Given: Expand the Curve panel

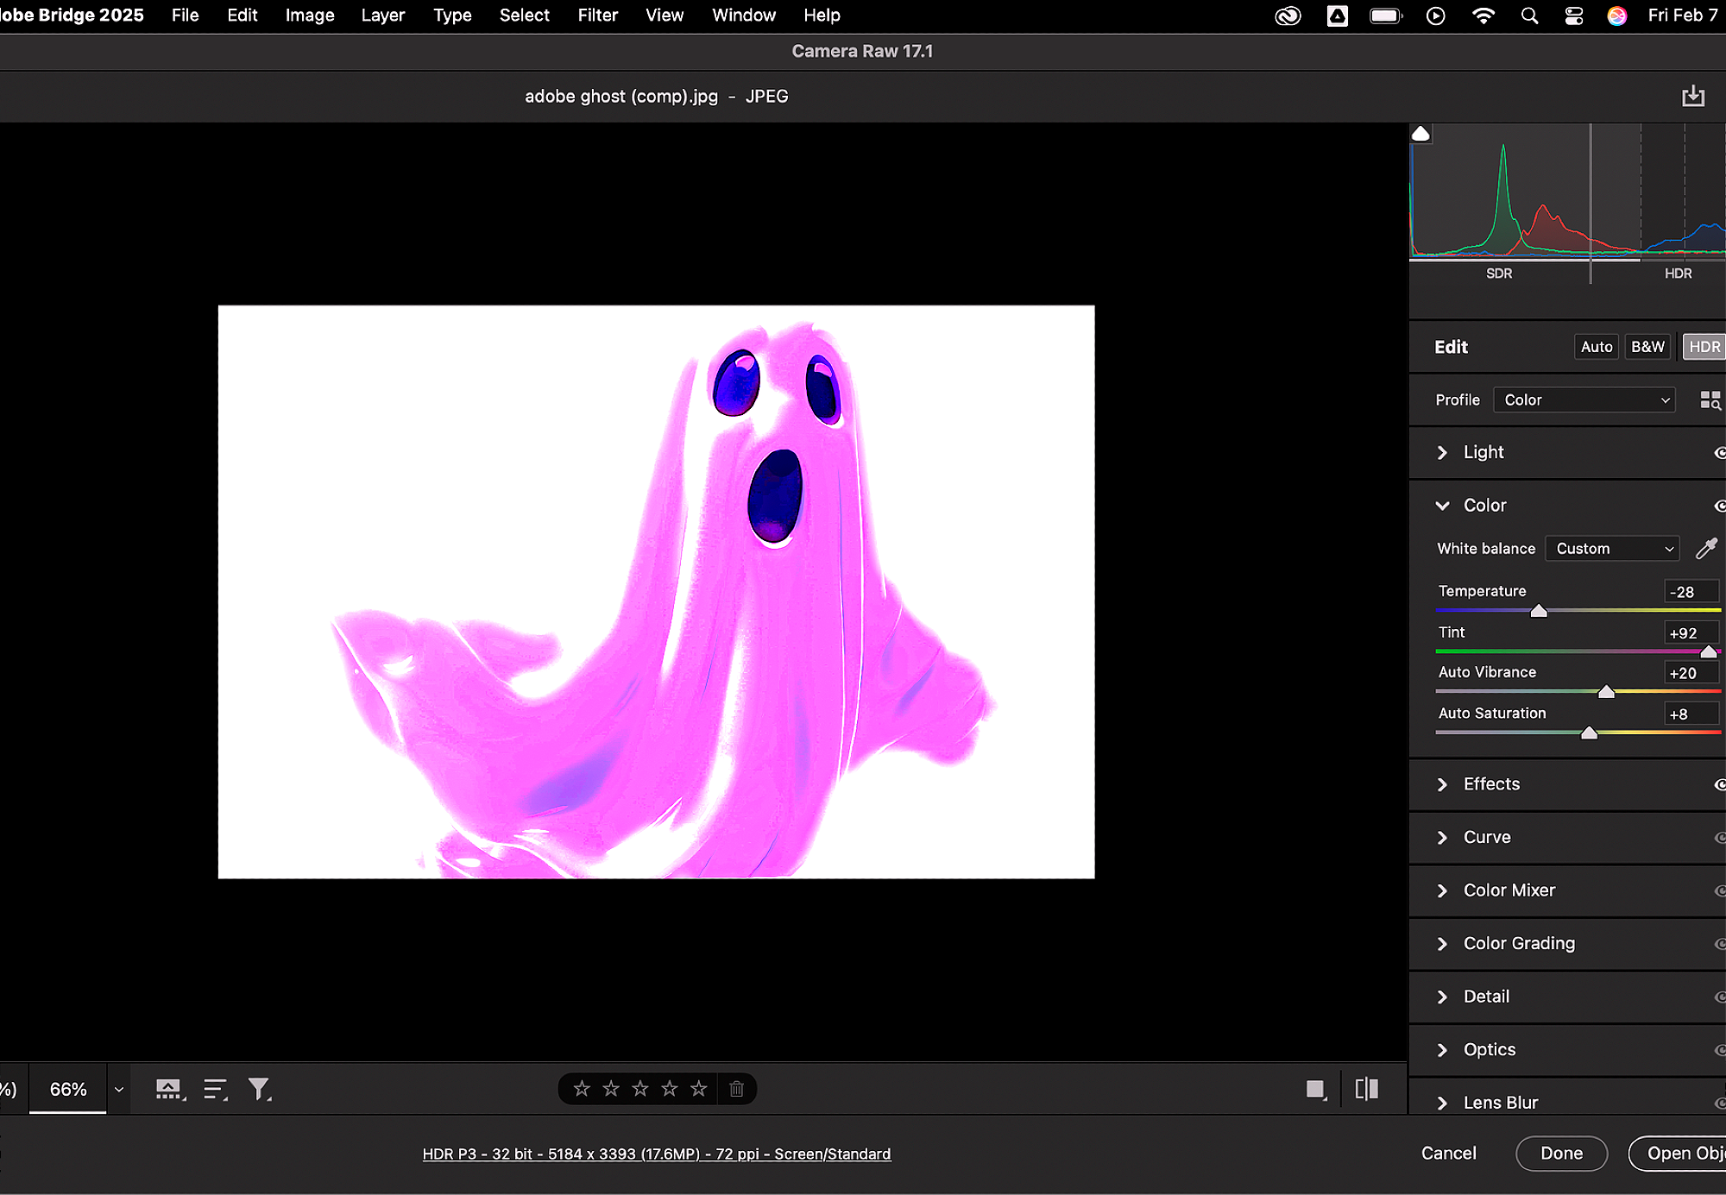Looking at the screenshot, I should pos(1486,838).
